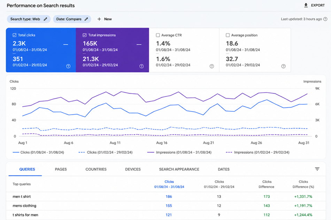
Task: Click the 1.4% average CTR value
Action: [x=163, y=44]
